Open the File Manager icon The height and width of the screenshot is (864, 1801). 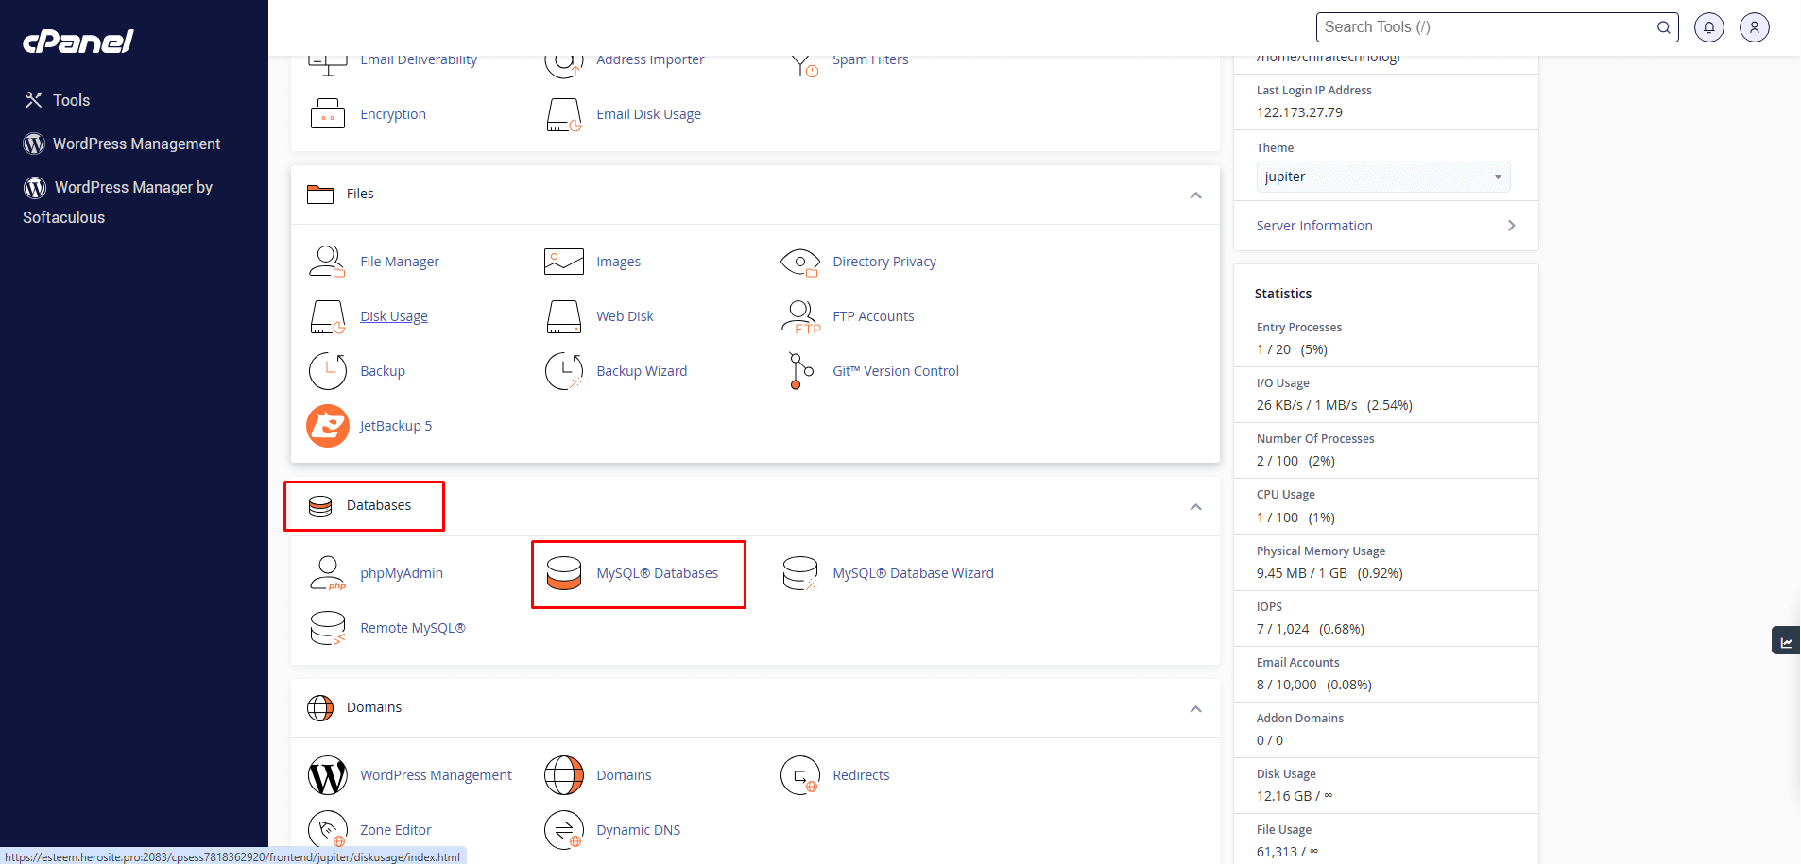[x=327, y=262]
